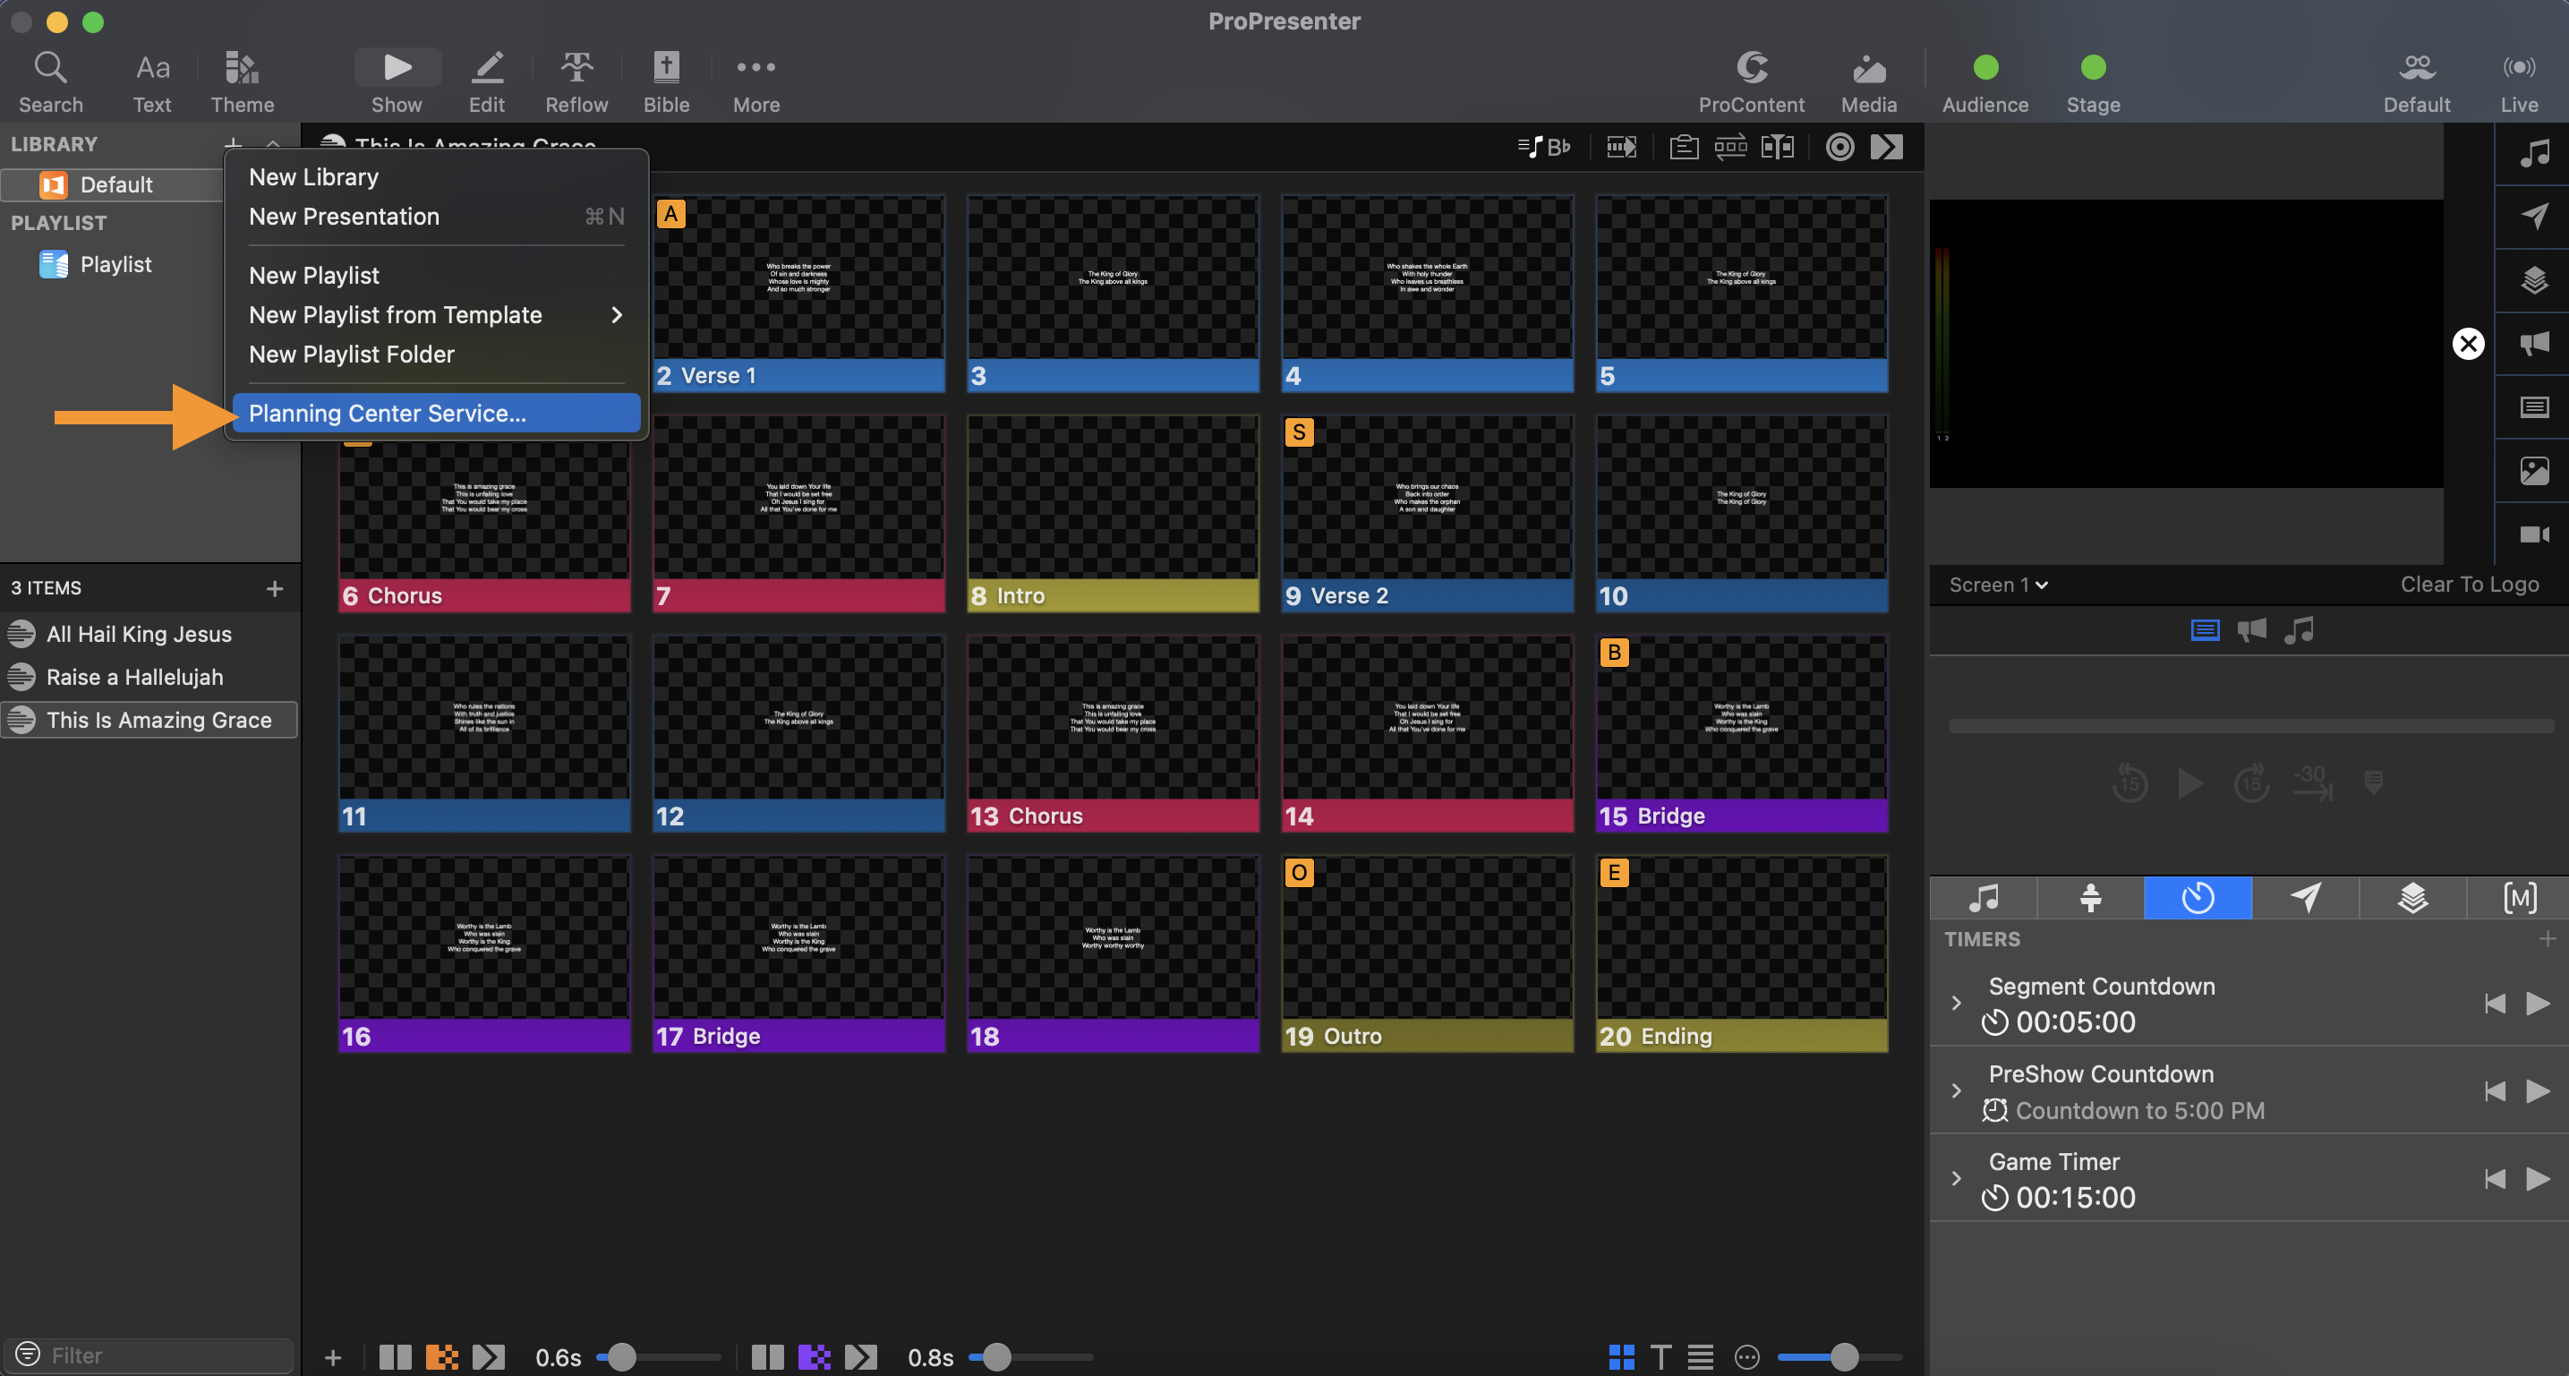2569x1376 pixels.
Task: Click the music transpose key icon
Action: [x=1544, y=147]
